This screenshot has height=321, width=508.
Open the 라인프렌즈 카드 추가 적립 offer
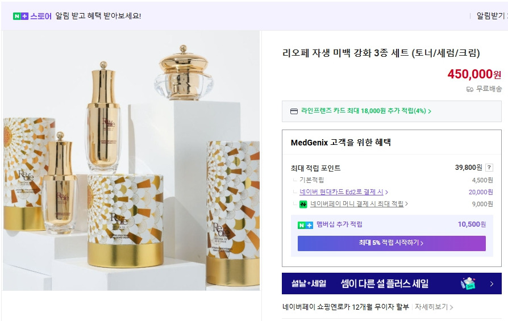click(366, 111)
